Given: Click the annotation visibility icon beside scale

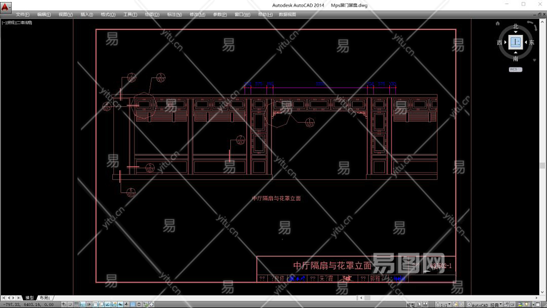Looking at the screenshot, I should pyautogui.click(x=455, y=304).
